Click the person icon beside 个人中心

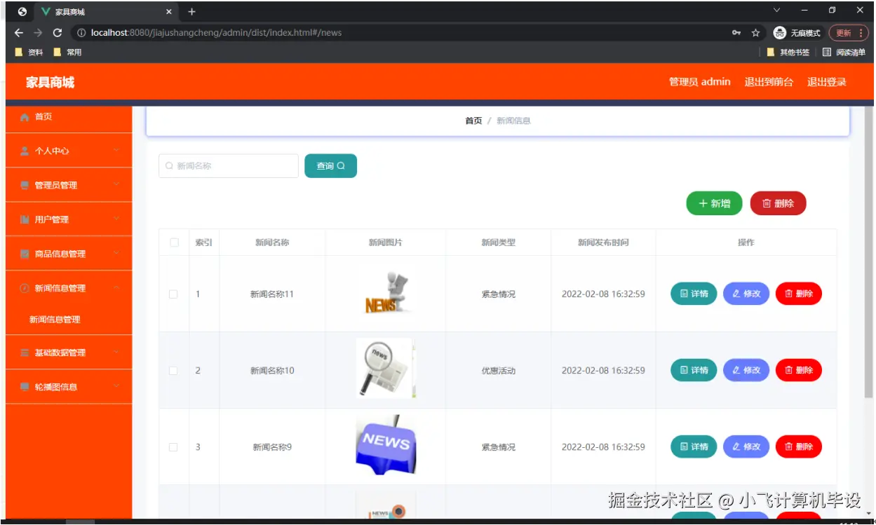pos(25,151)
